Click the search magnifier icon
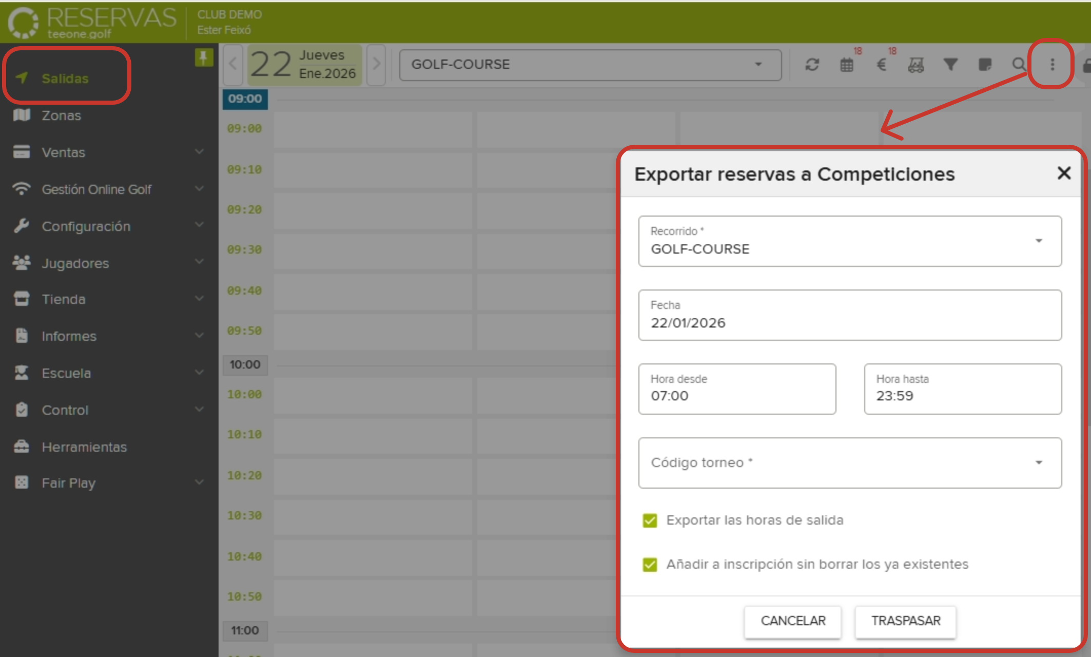Image resolution: width=1091 pixels, height=657 pixels. point(1019,65)
